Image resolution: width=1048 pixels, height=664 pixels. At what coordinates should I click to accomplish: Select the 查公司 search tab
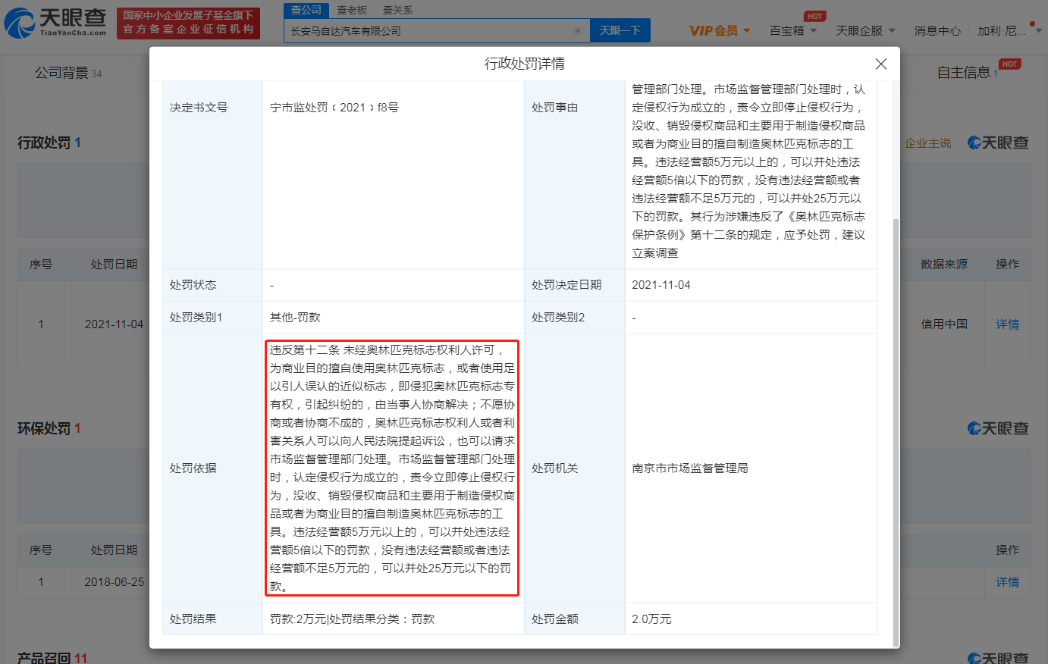tap(306, 10)
